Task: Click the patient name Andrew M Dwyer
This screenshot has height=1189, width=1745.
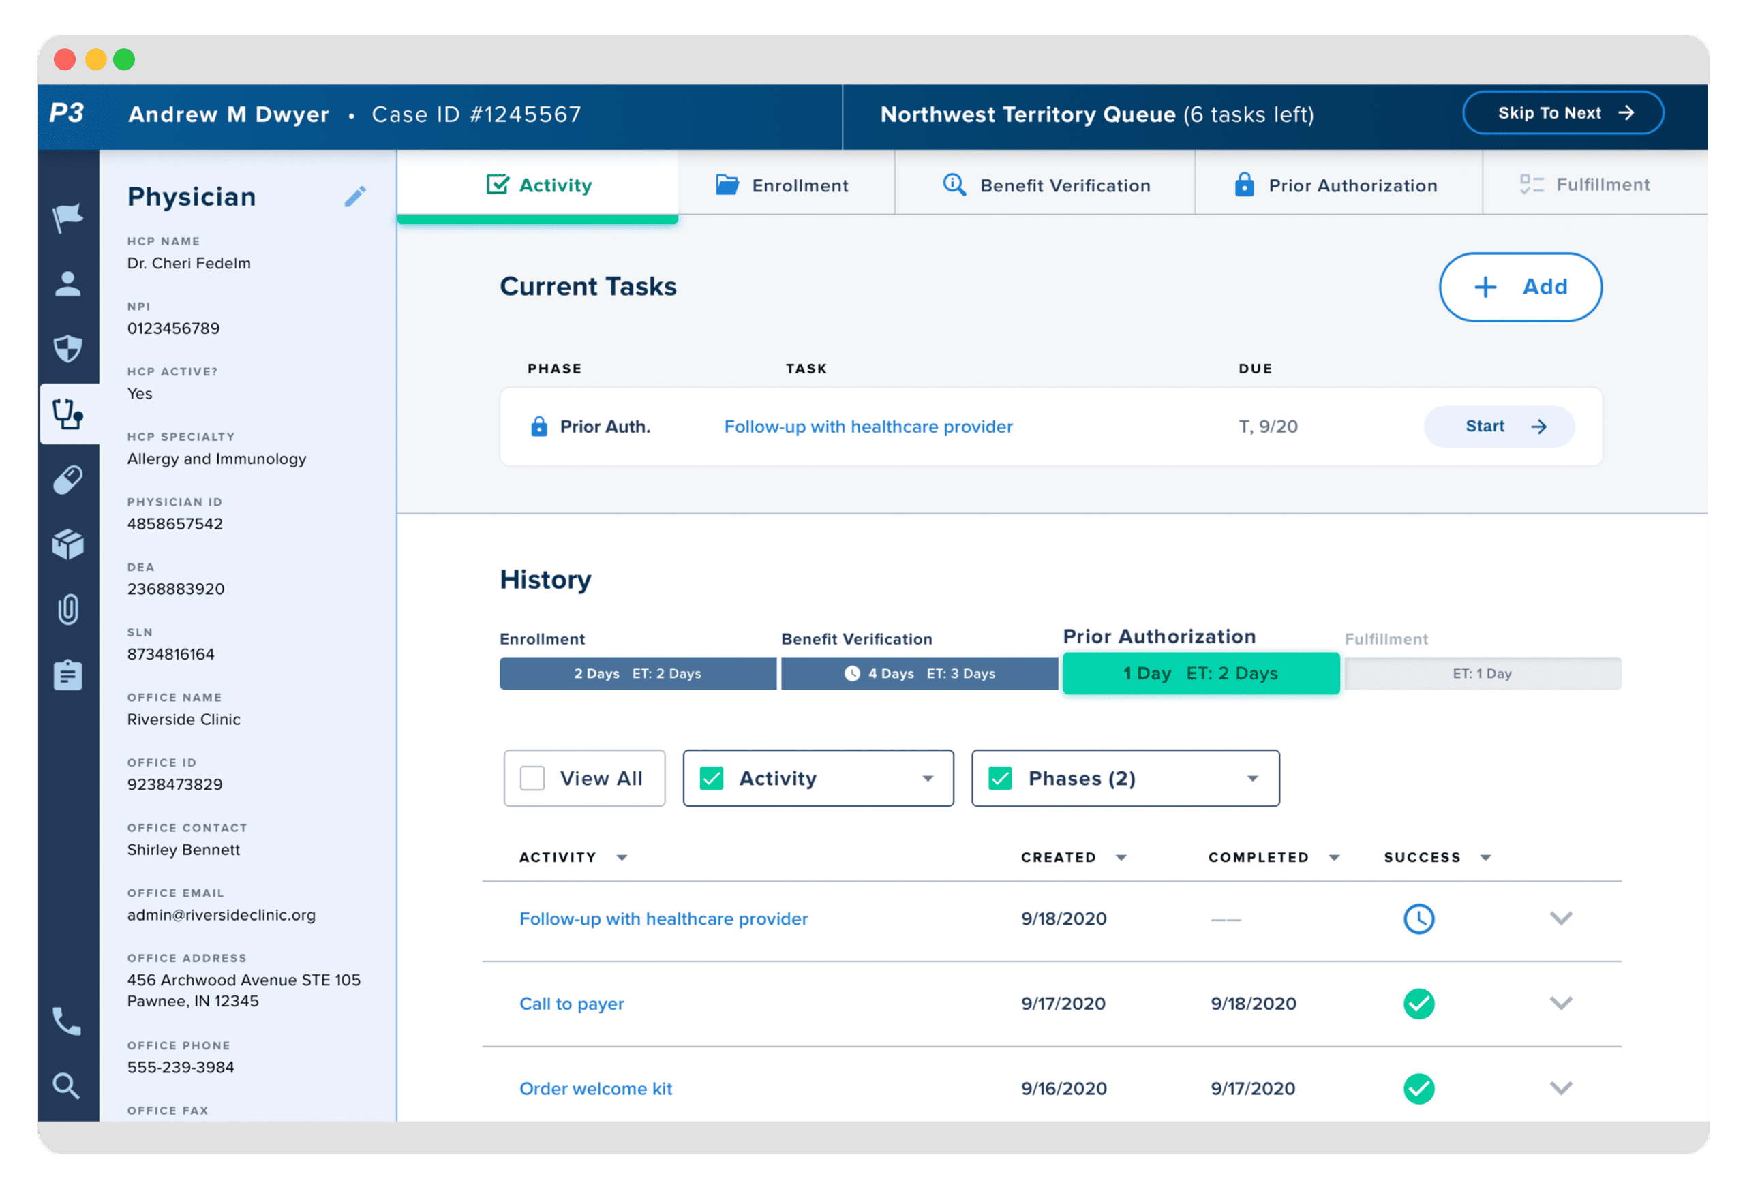Action: coord(229,114)
